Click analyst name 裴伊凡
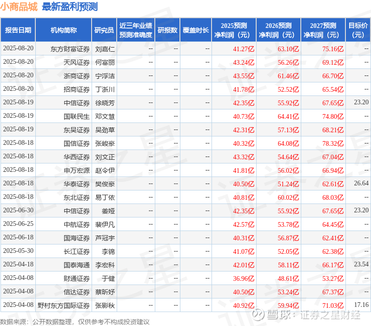Screen dimensions: 371x326 point(105,225)
